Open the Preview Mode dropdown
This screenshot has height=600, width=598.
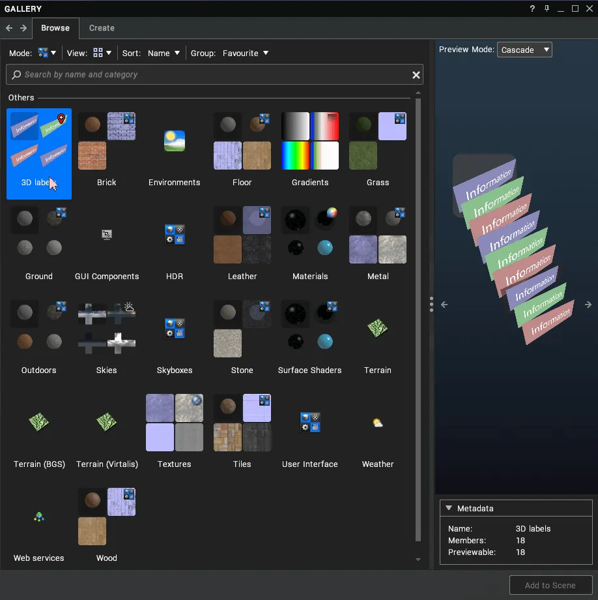524,49
